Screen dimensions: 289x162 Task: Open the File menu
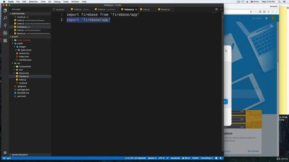[18, 2]
